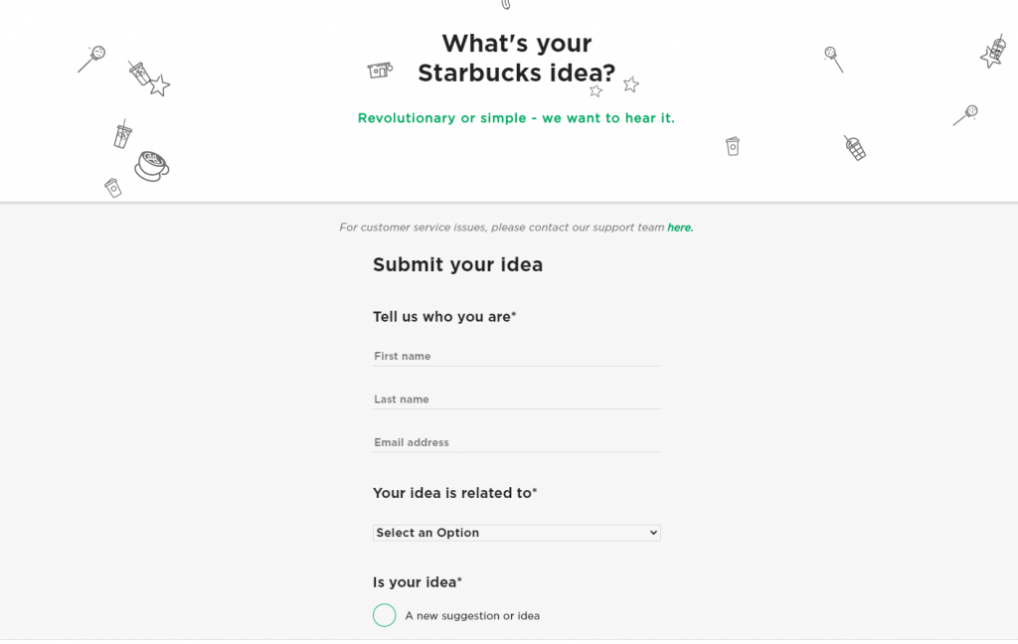Viewport: 1018px width, 644px height.
Task: Click the green "Revolutionary or simple" tagline
Action: tap(516, 118)
